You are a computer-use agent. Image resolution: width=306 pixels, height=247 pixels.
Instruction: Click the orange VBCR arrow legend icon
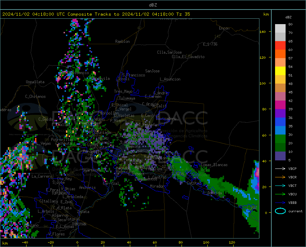pos(280,177)
